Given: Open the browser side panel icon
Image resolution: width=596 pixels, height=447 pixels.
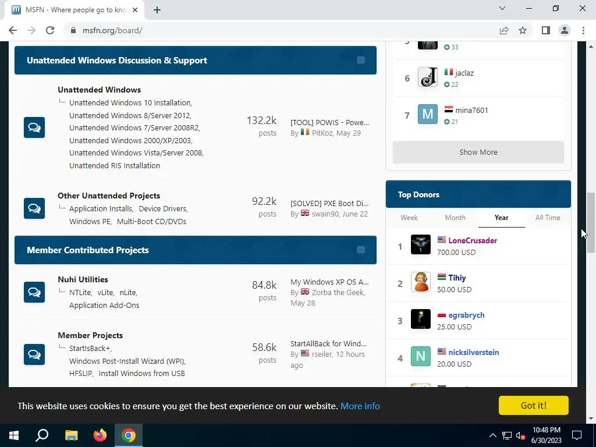Looking at the screenshot, I should [546, 30].
